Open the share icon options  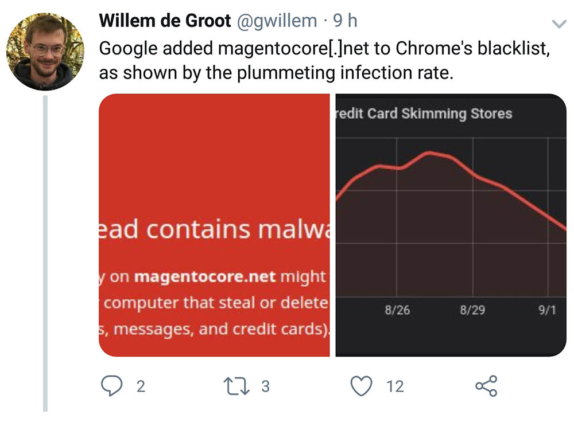(486, 386)
